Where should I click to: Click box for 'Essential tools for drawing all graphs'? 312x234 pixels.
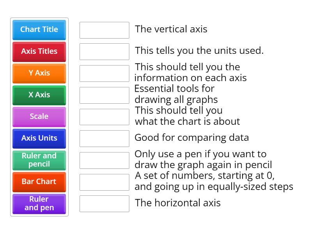click(x=104, y=95)
